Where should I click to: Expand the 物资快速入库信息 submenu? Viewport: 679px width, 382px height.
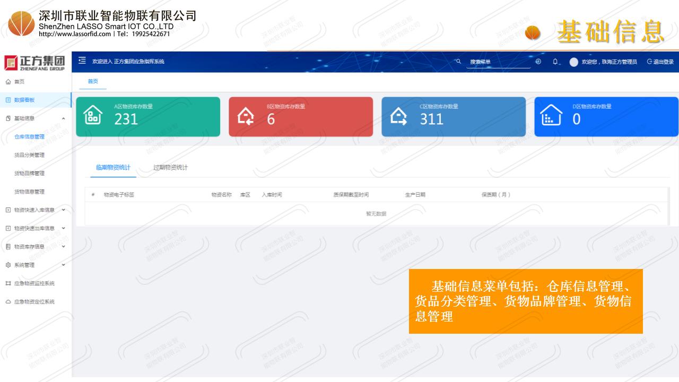click(64, 210)
